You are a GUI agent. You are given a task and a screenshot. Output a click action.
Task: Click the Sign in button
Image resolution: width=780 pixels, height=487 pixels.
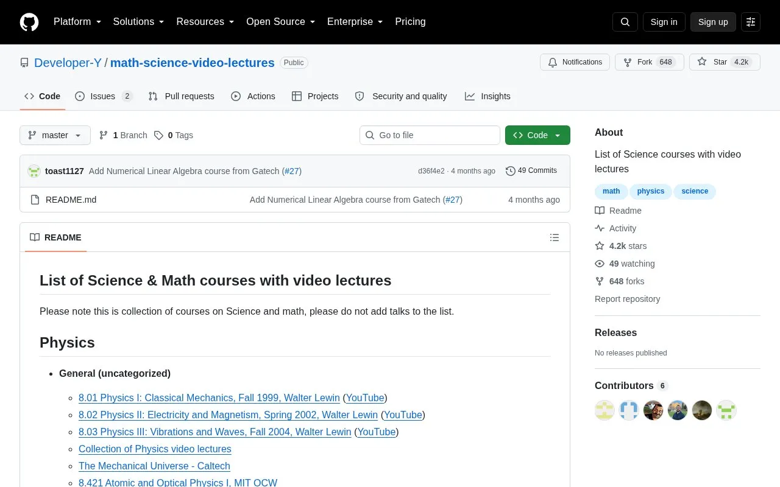(x=664, y=22)
